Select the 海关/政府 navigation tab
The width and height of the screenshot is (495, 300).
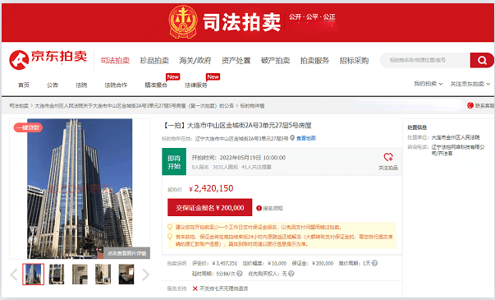click(x=195, y=60)
